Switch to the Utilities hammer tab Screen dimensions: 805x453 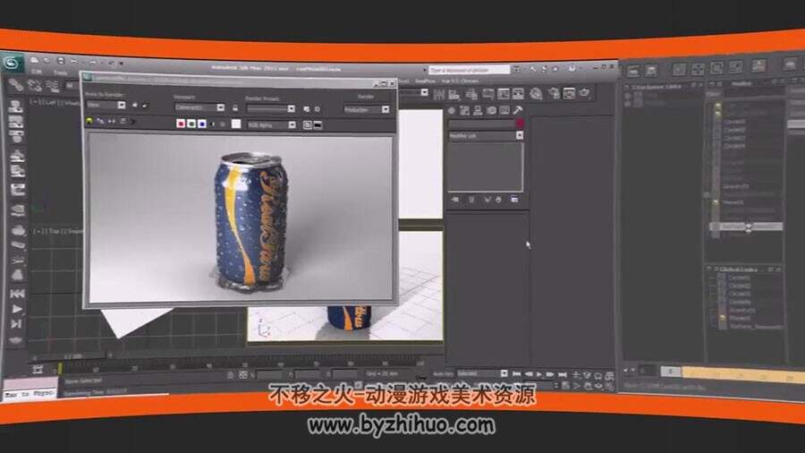518,110
